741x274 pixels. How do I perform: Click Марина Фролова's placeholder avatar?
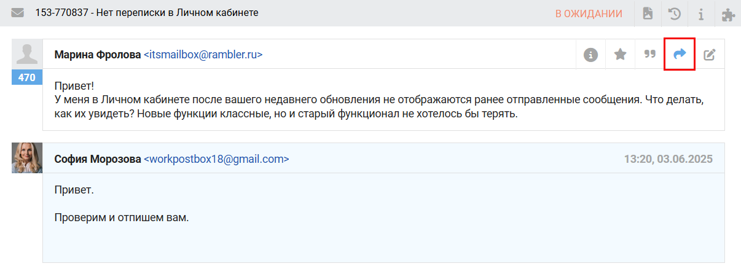point(27,55)
